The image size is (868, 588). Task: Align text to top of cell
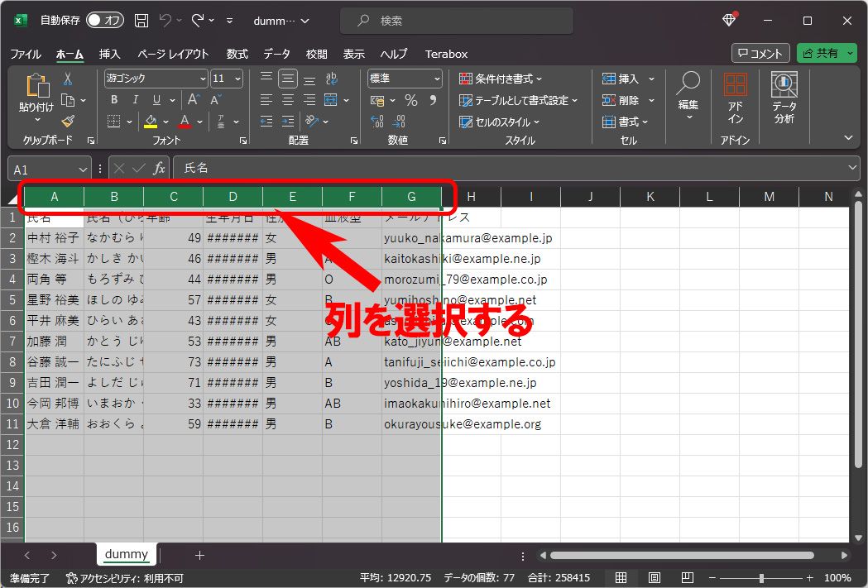point(266,78)
